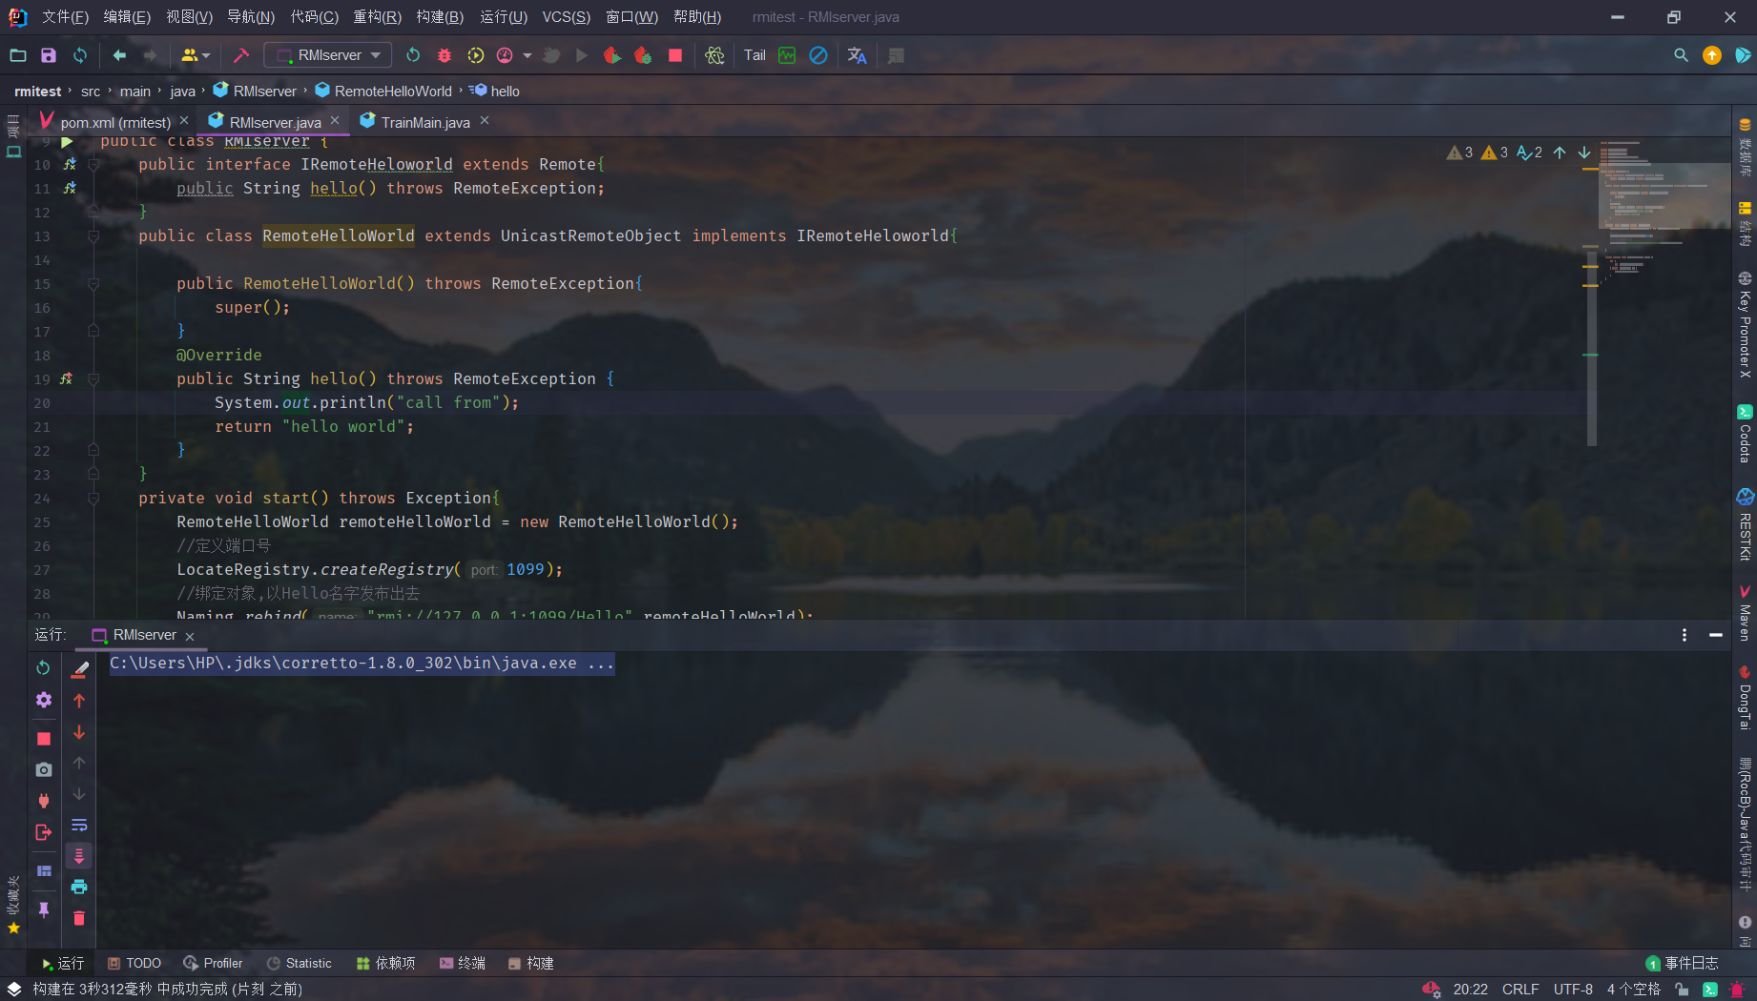Open the 重构(R) menu
The width and height of the screenshot is (1757, 1001).
(377, 17)
